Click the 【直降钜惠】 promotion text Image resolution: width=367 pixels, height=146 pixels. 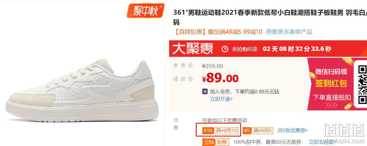coord(189,32)
